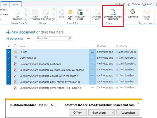Image resolution: width=157 pixels, height=118 pixels.
Task: Open ellipsis menu for Calendar Summary Webpart
Action: coord(93,70)
